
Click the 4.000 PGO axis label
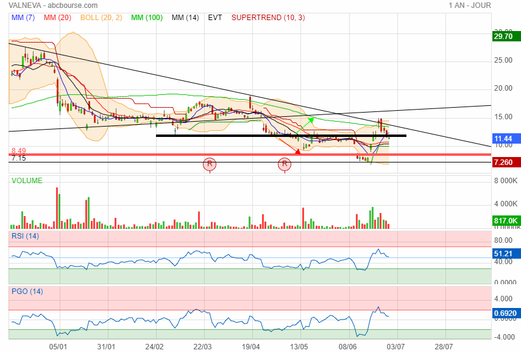[503, 299]
